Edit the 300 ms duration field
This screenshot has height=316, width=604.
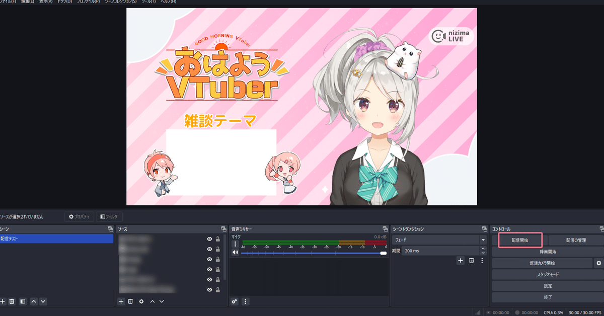(441, 251)
